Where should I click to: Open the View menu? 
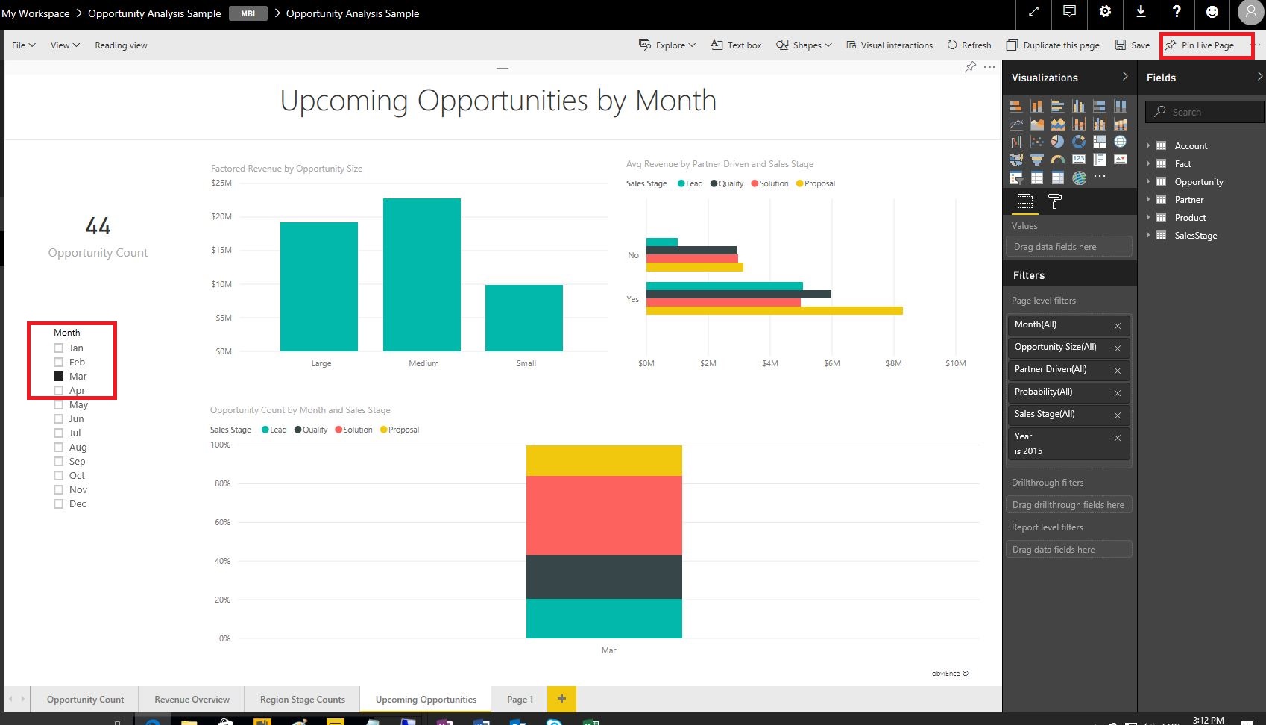pos(65,45)
